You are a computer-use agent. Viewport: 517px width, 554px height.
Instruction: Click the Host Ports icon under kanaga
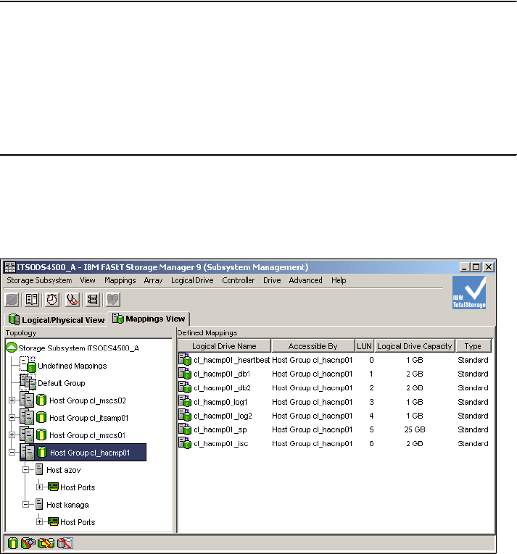[x=53, y=521]
